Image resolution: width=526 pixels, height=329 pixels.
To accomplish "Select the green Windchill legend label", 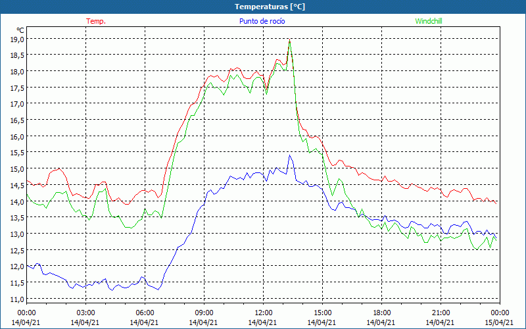I will tap(429, 21).
